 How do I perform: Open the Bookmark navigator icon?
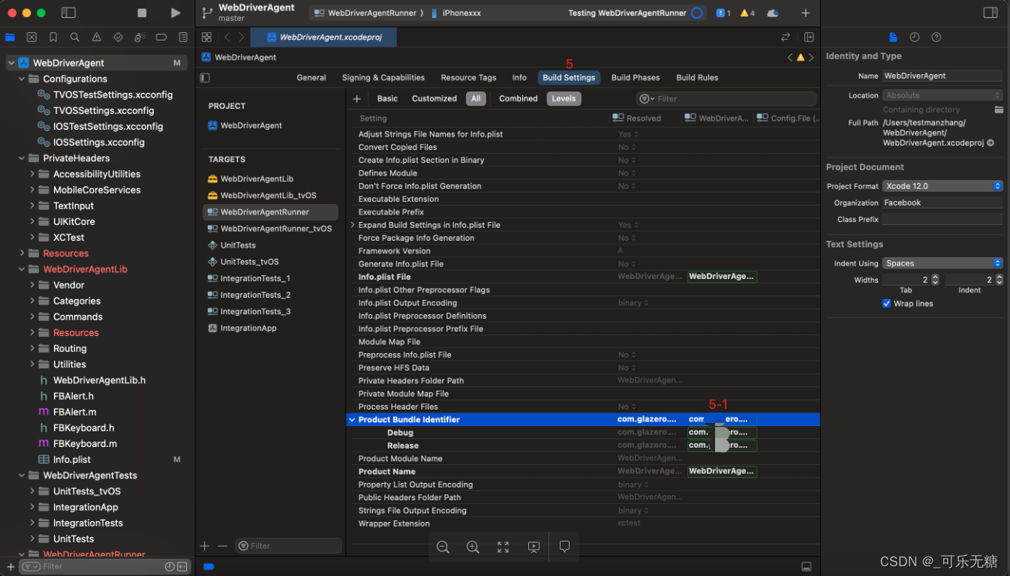[53, 37]
